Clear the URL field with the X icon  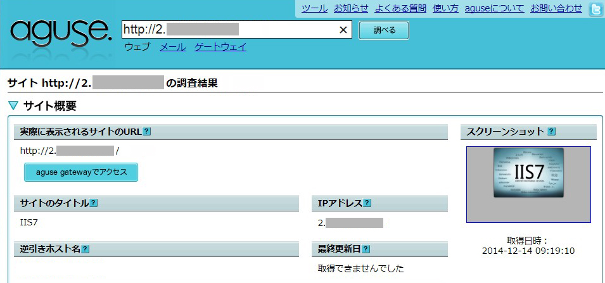(x=343, y=30)
